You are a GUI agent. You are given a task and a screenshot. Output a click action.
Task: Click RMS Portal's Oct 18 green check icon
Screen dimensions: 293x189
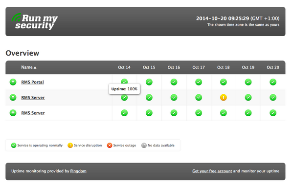(x=224, y=82)
